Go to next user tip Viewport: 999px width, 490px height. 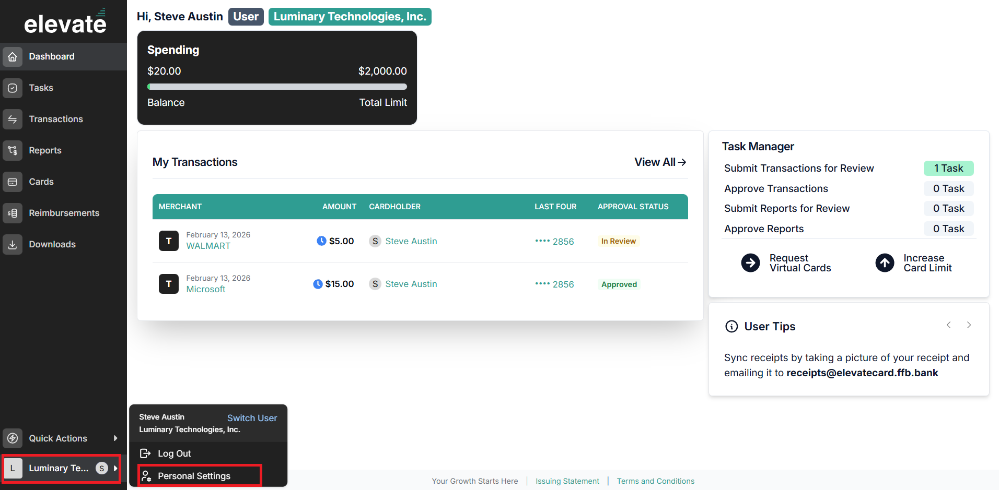pyautogui.click(x=969, y=325)
